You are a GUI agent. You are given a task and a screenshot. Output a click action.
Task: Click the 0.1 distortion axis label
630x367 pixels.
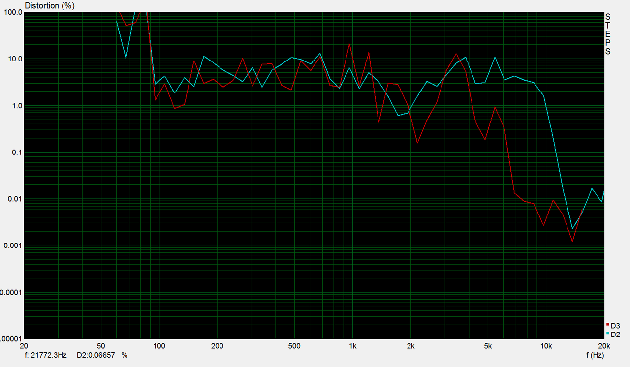pyautogui.click(x=16, y=153)
